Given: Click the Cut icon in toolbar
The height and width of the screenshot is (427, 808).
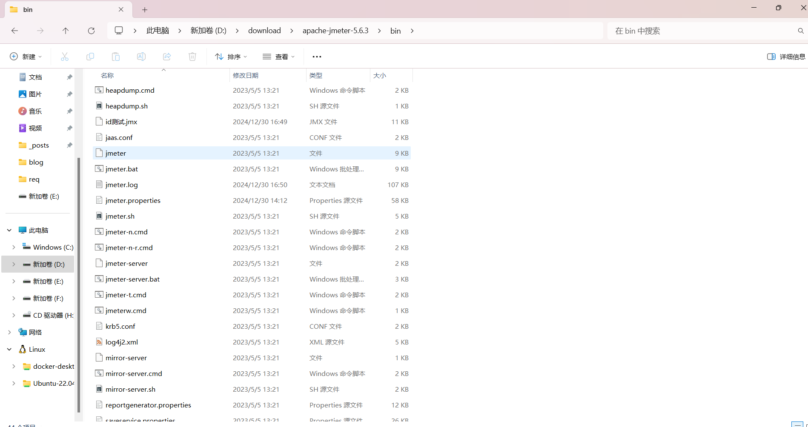Looking at the screenshot, I should tap(65, 57).
